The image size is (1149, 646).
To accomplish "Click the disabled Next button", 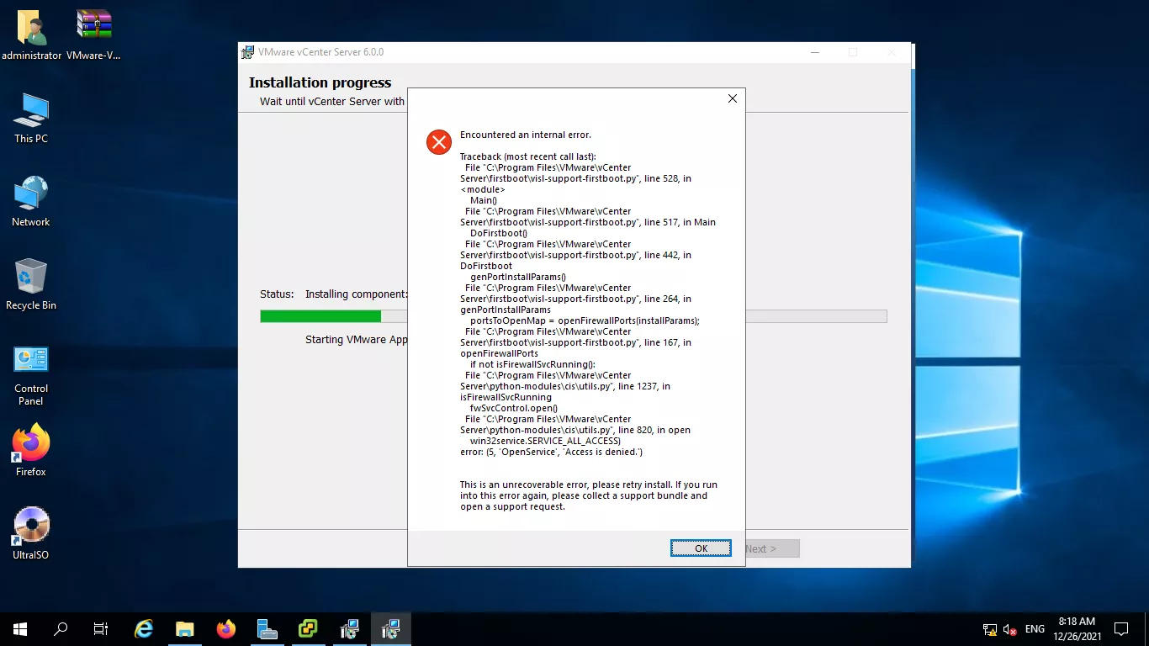I will (x=771, y=548).
